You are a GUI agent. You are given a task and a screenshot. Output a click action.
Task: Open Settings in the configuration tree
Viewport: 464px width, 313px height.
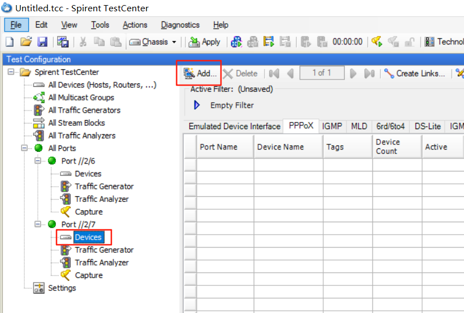click(62, 288)
